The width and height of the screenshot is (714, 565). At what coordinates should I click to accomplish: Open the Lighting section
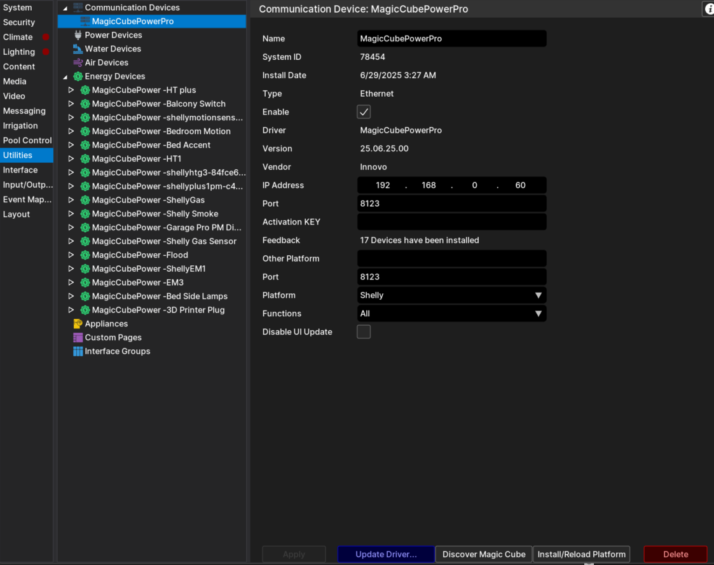[x=27, y=52]
